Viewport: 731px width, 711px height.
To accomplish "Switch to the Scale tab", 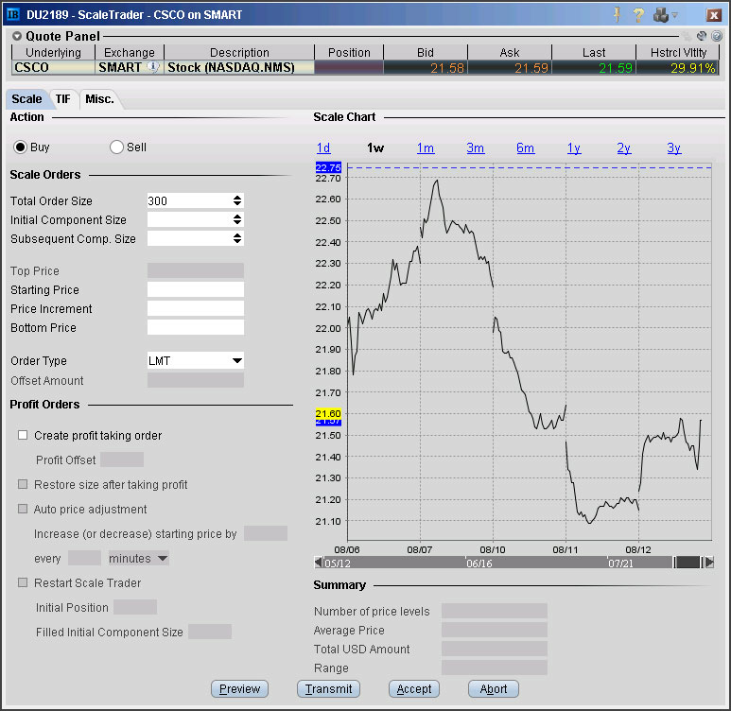I will click(x=26, y=99).
